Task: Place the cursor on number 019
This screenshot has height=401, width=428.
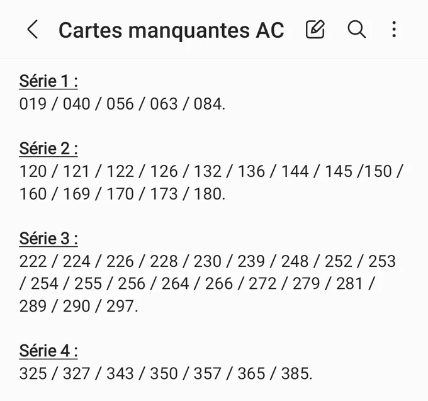Action: coord(33,104)
